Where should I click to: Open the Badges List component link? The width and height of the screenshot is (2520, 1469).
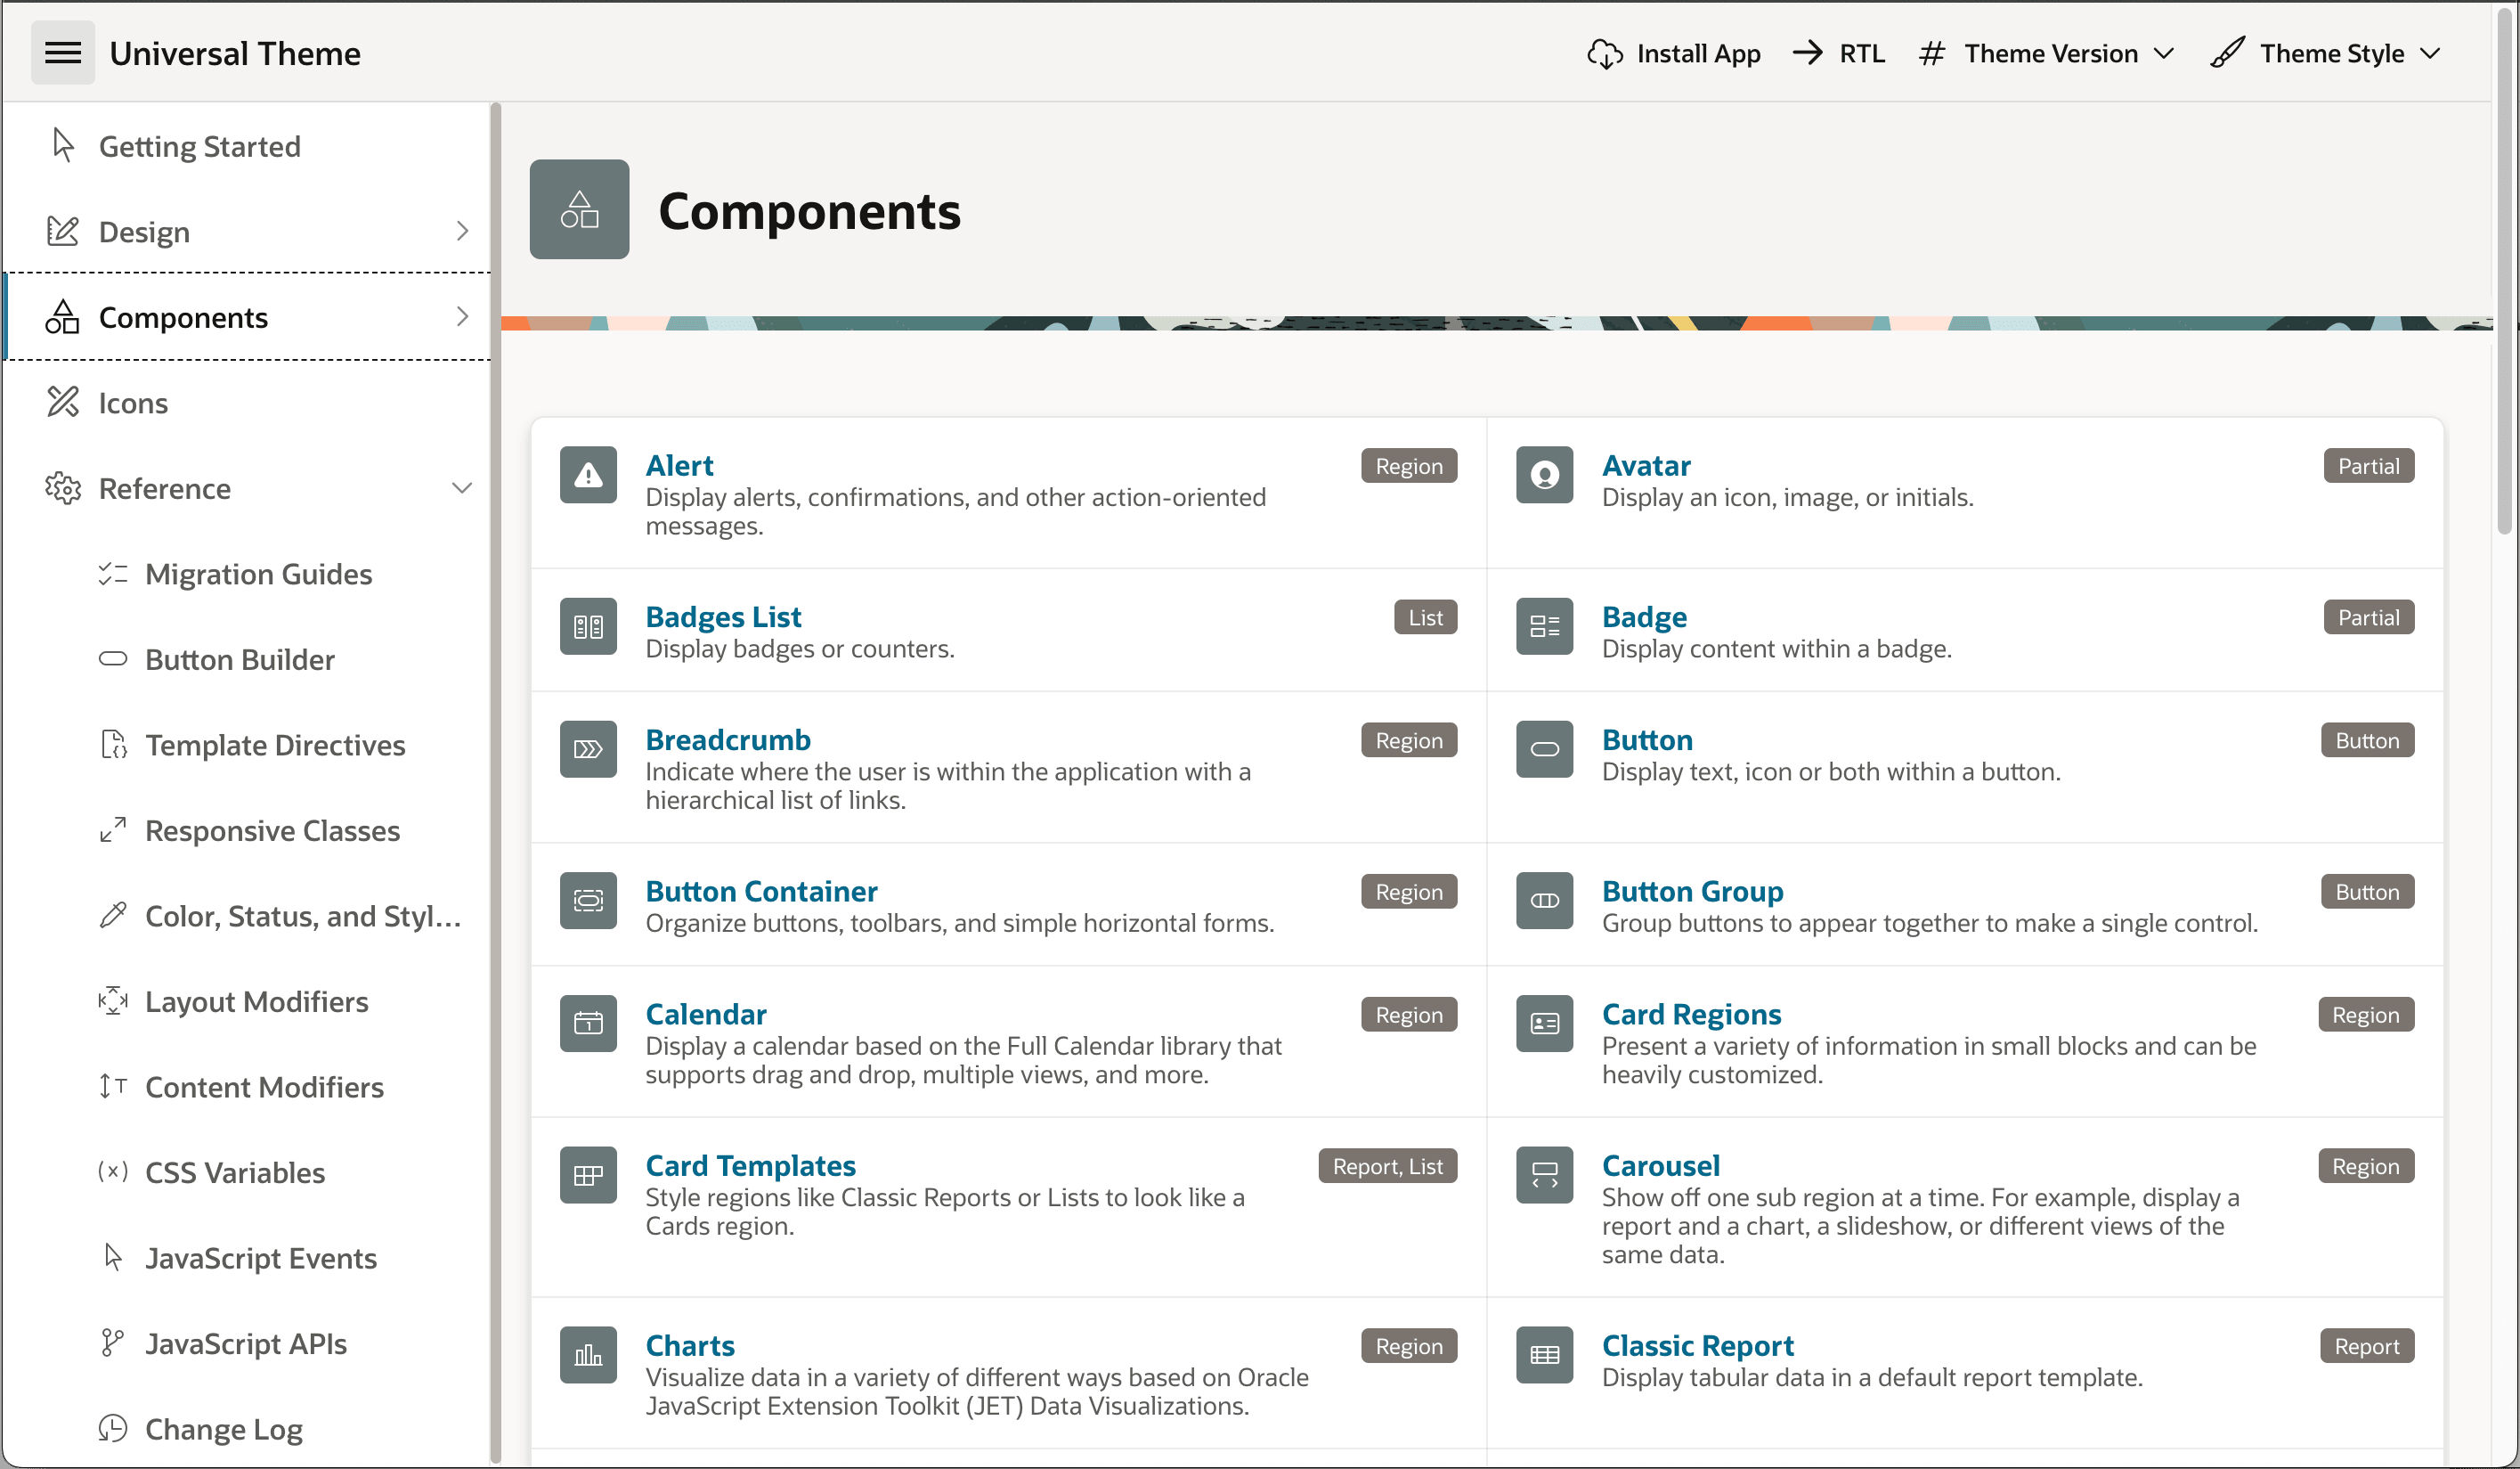click(x=723, y=616)
